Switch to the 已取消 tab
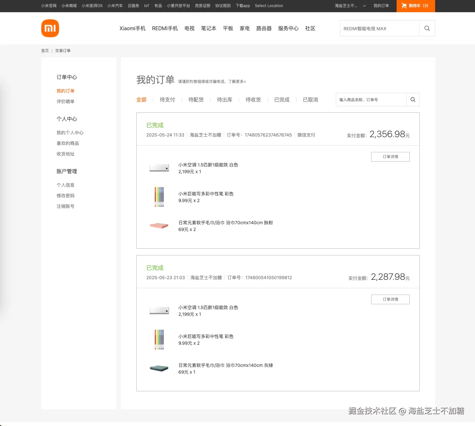The image size is (475, 426). 310,100
